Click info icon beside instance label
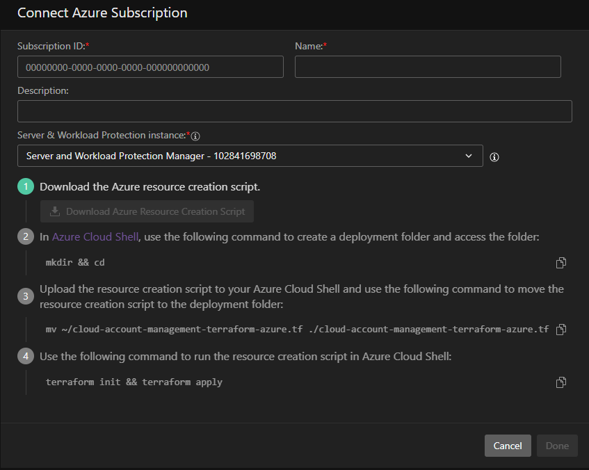This screenshot has height=470, width=589. coord(195,136)
